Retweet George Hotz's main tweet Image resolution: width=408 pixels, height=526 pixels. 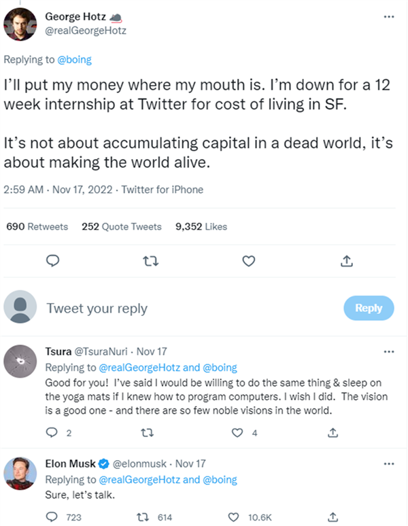(x=151, y=261)
